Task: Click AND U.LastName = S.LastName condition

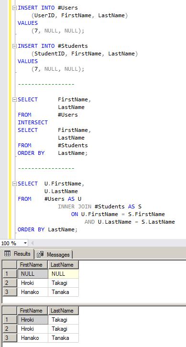Action: [x=130, y=222]
